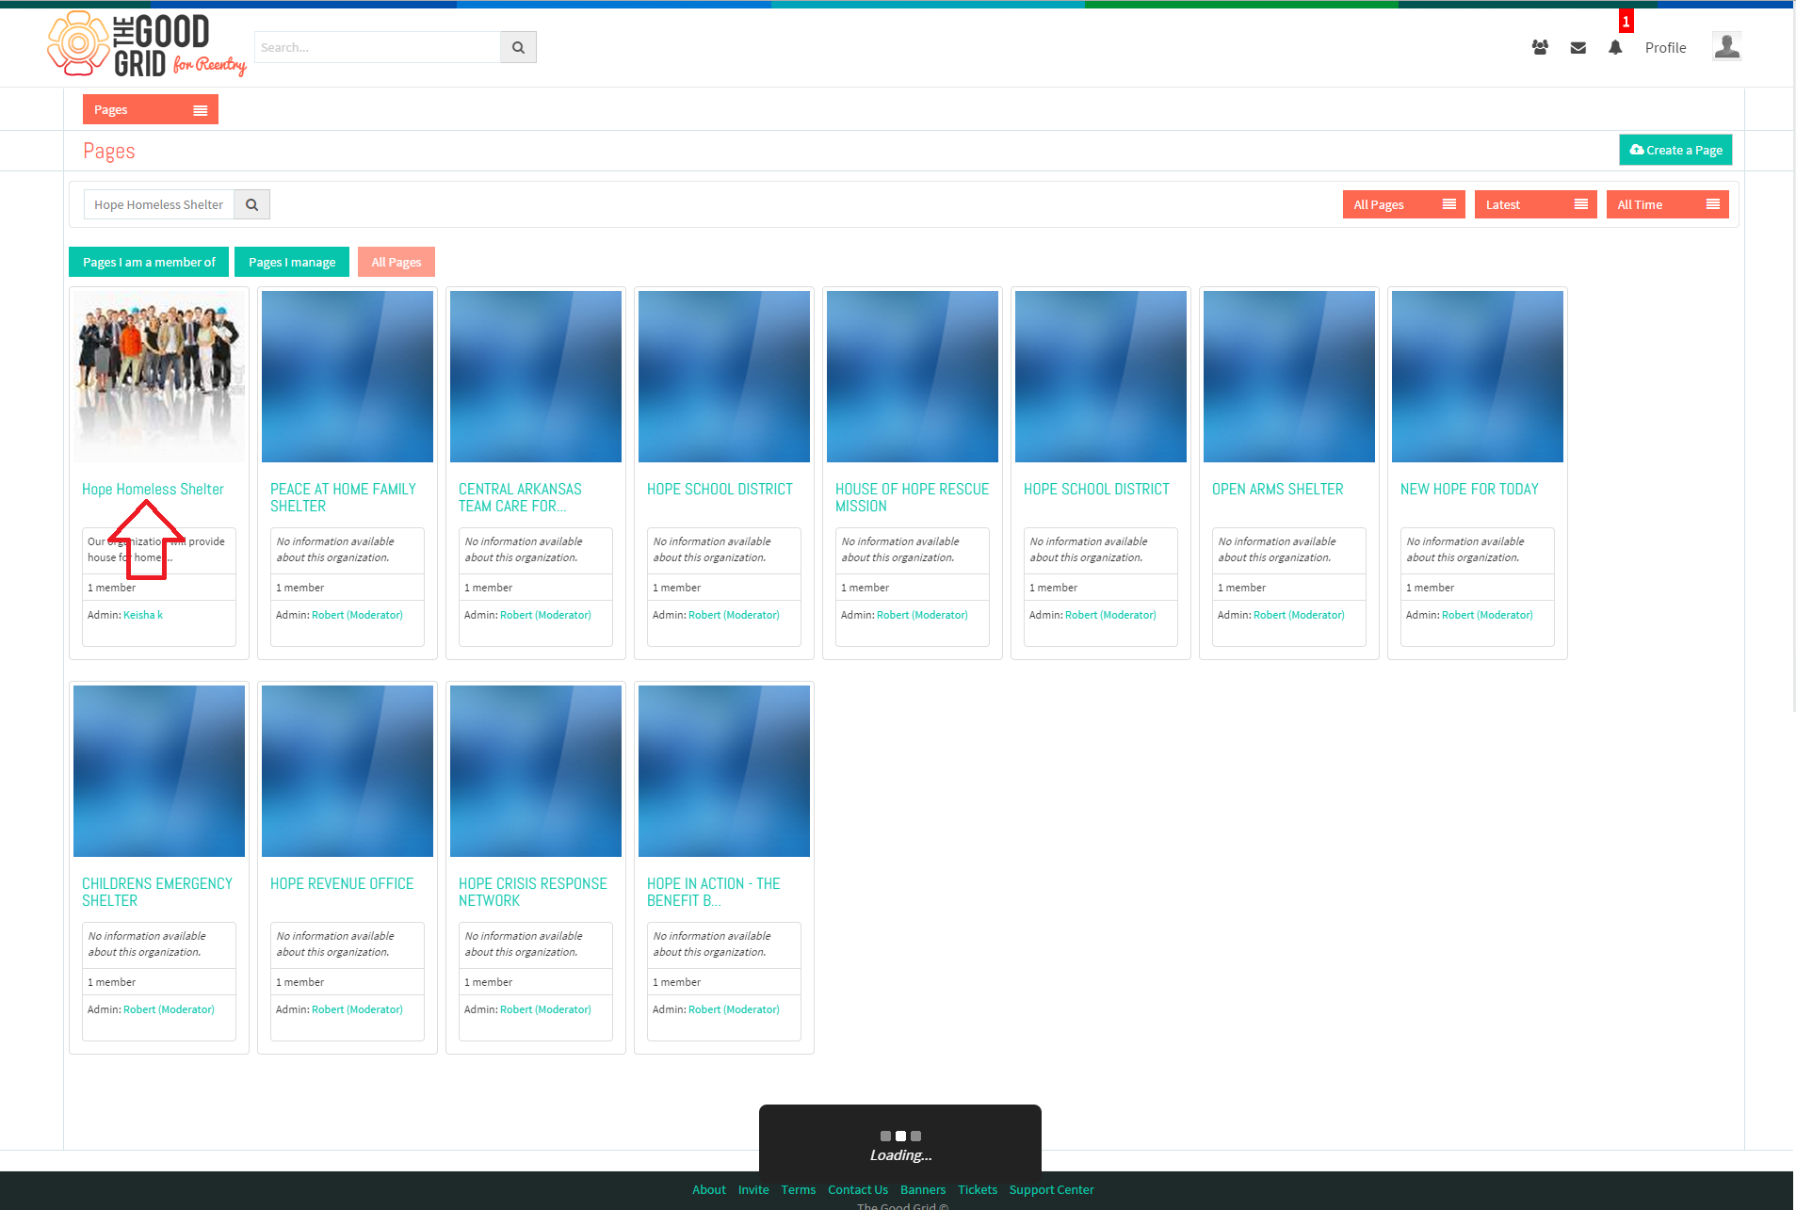Click Hope Revenue Office thumbnail image
Screen dimensions: 1796x1210
(x=348, y=771)
